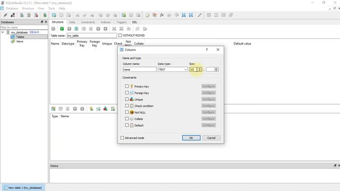Viewport: 340px width, 191px height.
Task: Click the Move column up icon
Action: click(x=98, y=29)
